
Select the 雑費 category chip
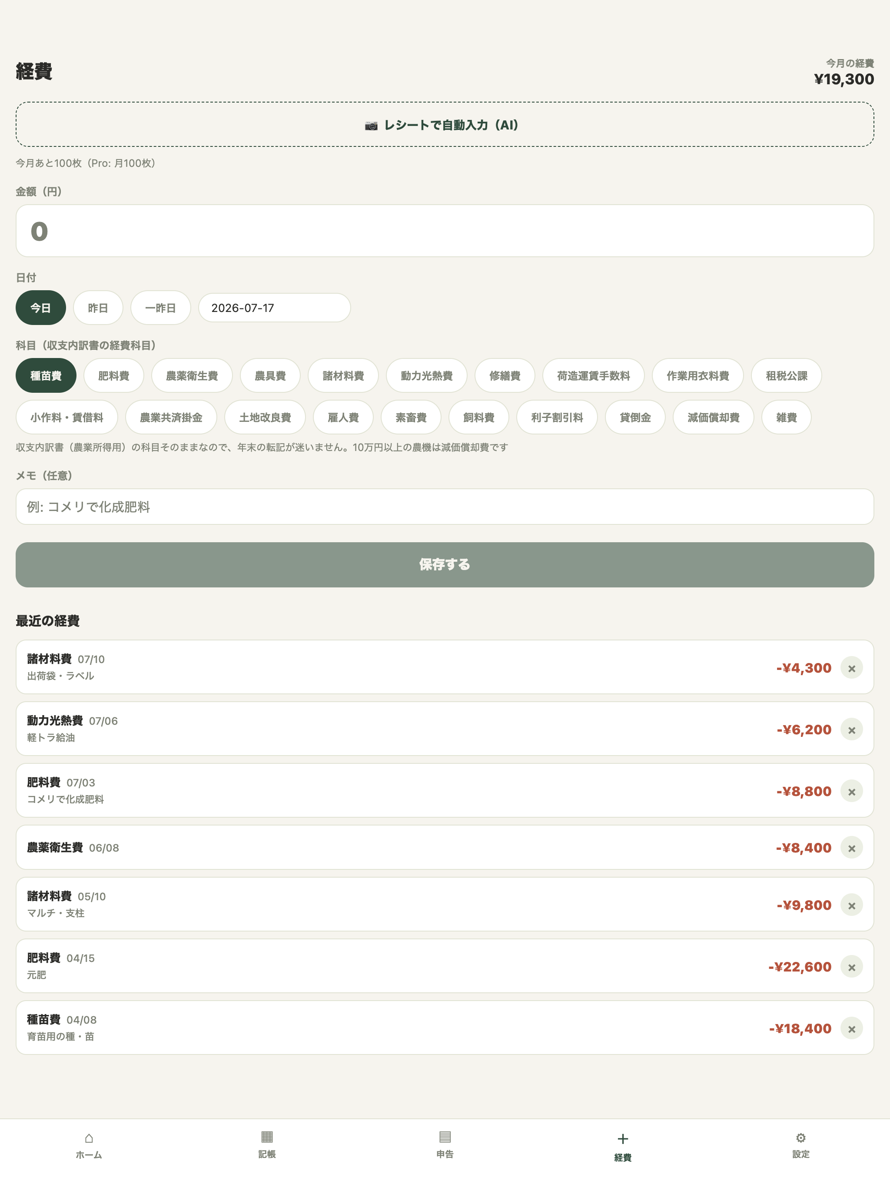pyautogui.click(x=787, y=418)
